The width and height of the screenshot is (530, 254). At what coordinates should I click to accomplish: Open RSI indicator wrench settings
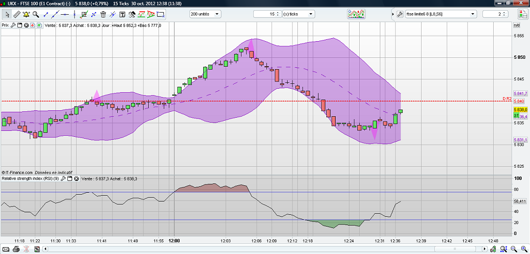[x=63, y=179]
